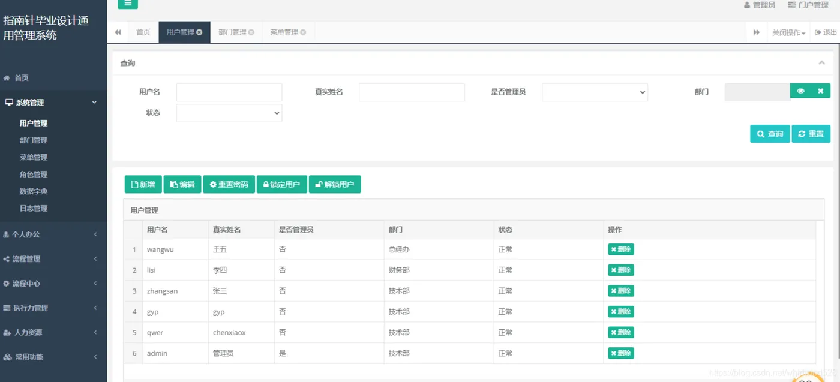This screenshot has height=382, width=840.
Task: Delete the qwer row with 删除
Action: click(620, 332)
